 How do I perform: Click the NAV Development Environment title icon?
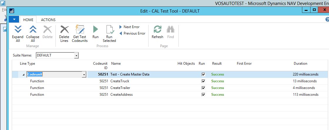[3, 3]
